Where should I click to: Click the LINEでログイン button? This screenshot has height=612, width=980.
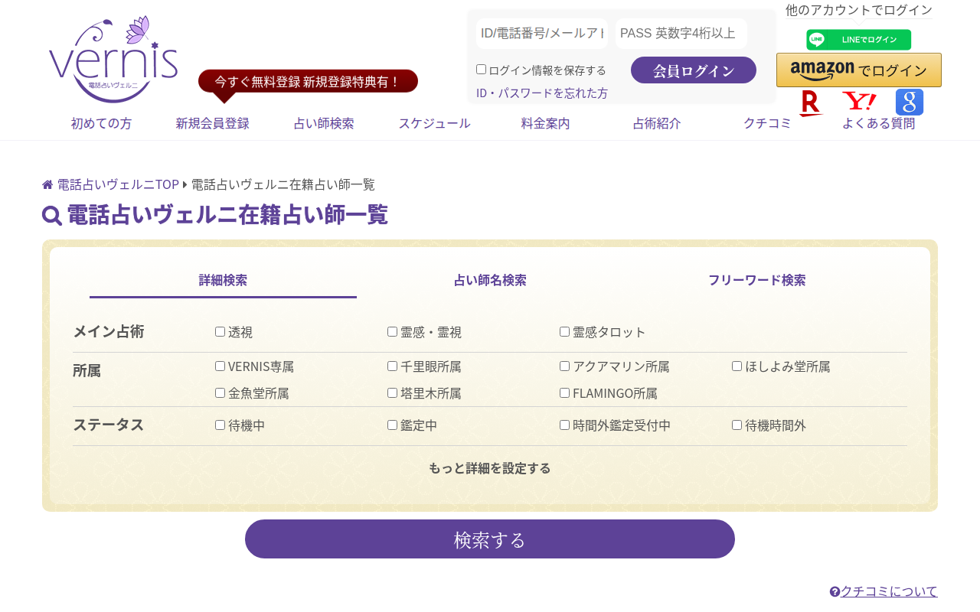[x=859, y=40]
